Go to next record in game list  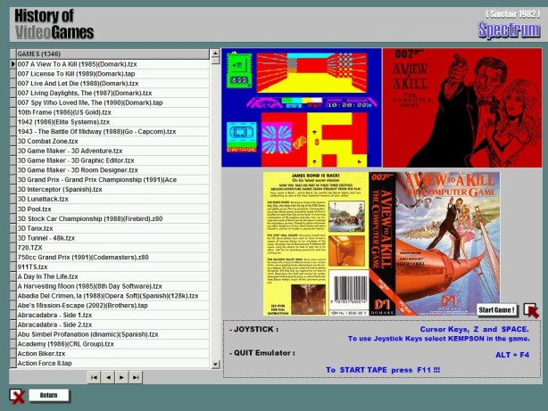[x=121, y=377]
